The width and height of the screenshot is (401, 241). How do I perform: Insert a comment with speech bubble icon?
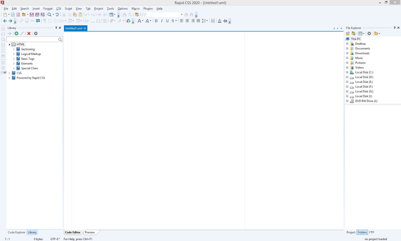38,21
